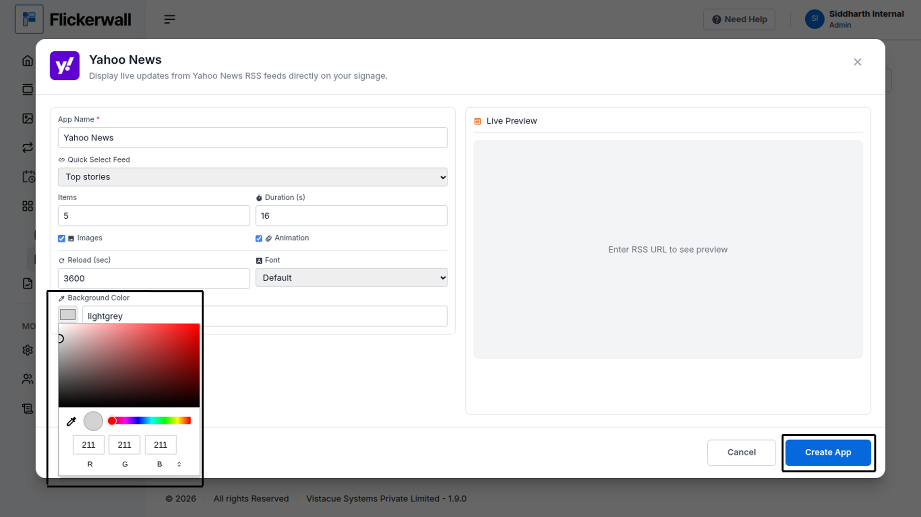Click the G value field in color picker

pyautogui.click(x=124, y=445)
